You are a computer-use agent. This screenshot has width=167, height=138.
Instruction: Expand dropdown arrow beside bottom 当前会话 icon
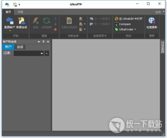click(85, 29)
